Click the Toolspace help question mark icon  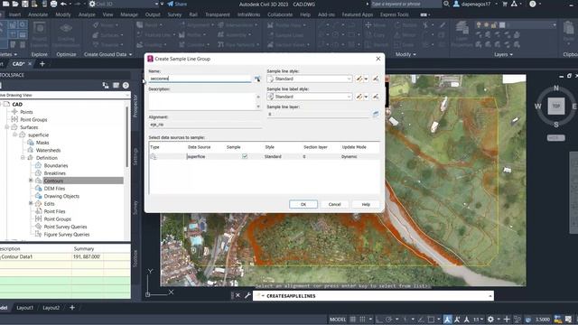tap(126, 85)
